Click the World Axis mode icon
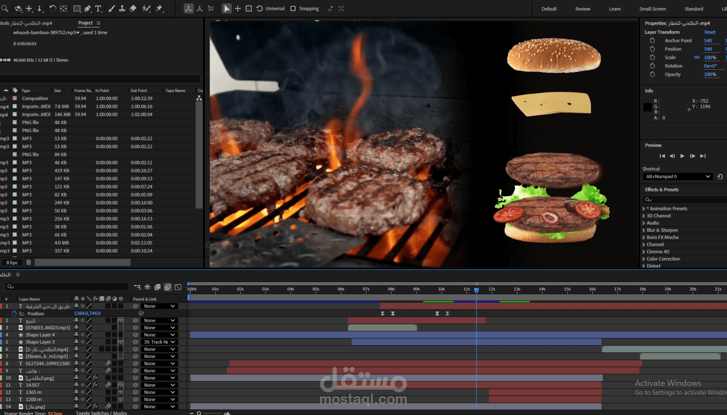 click(x=200, y=9)
